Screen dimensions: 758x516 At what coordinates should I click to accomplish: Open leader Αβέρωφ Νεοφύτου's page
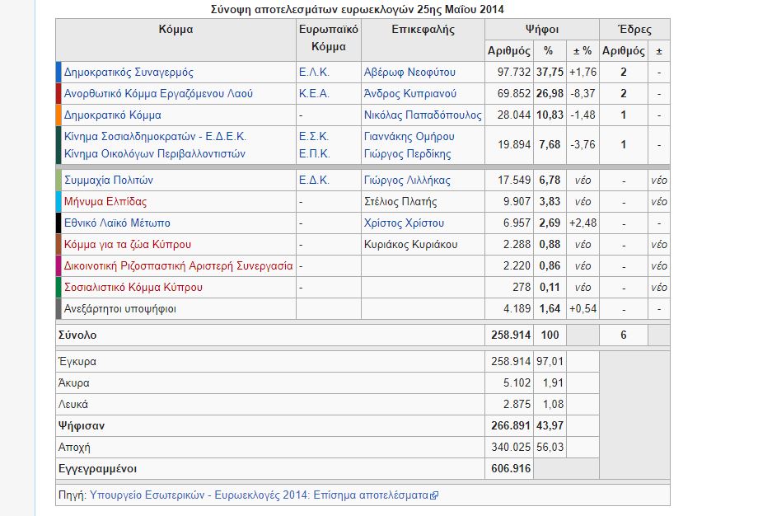[x=409, y=73]
